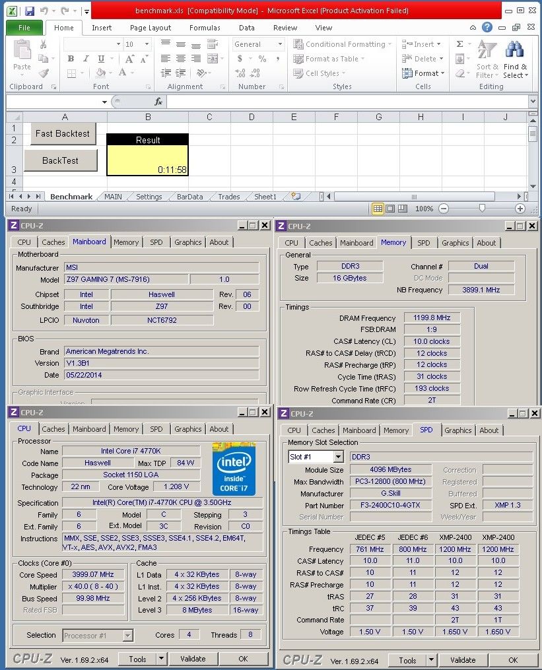Select Normal view button in status bar
The height and width of the screenshot is (670, 542).
378,209
